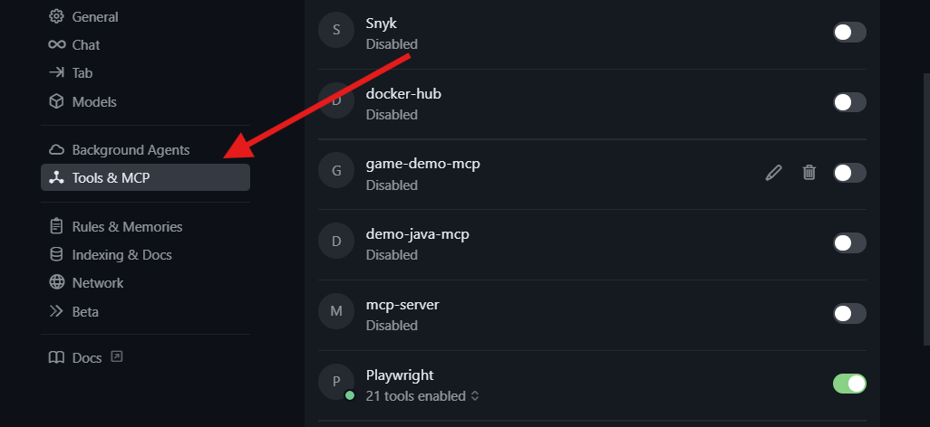
Task: Go to Rules & Memories settings
Action: coord(127,226)
